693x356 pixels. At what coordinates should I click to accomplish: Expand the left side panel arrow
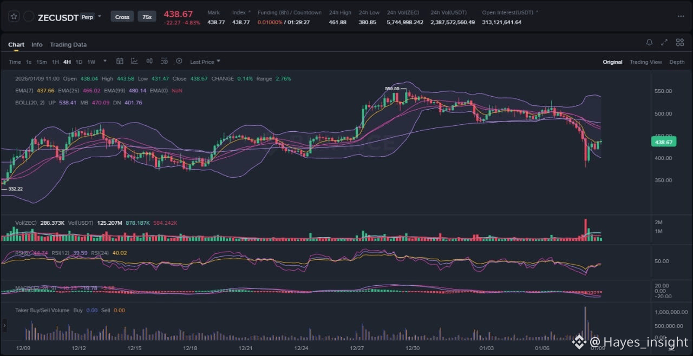(x=4, y=325)
